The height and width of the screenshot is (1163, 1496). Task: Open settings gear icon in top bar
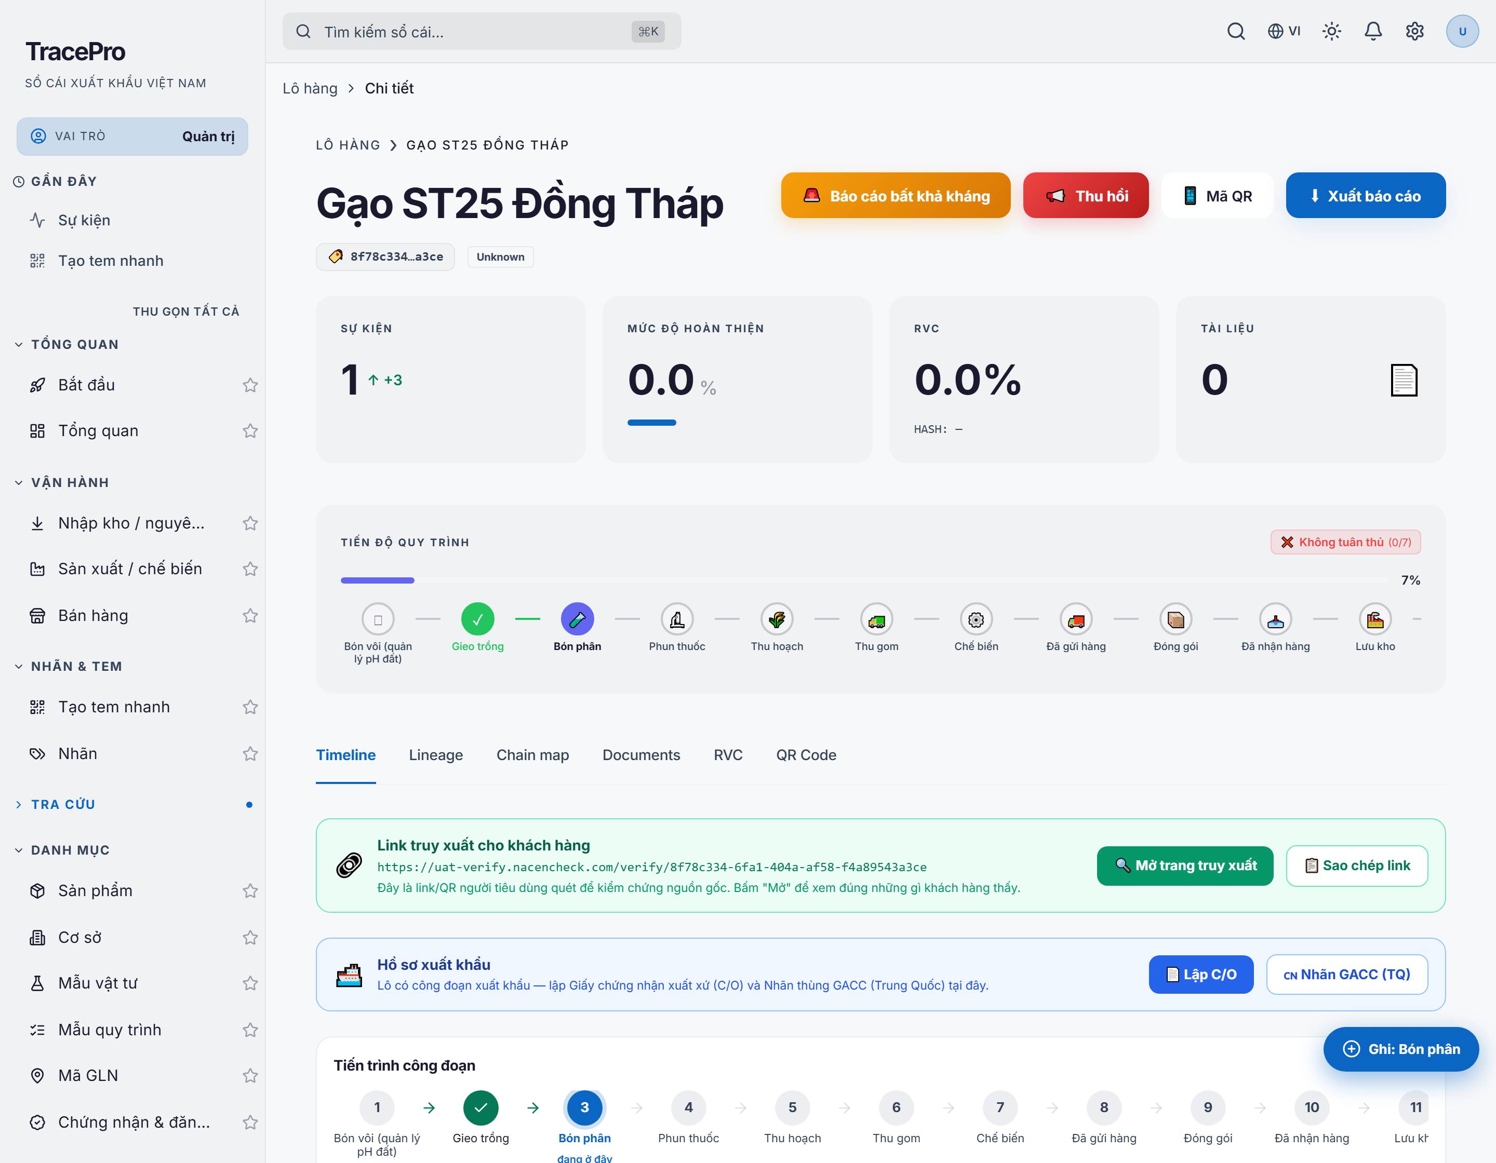(1414, 31)
